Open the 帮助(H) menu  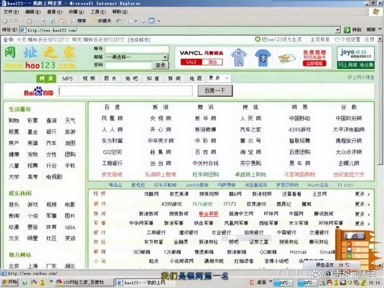[x=120, y=12]
